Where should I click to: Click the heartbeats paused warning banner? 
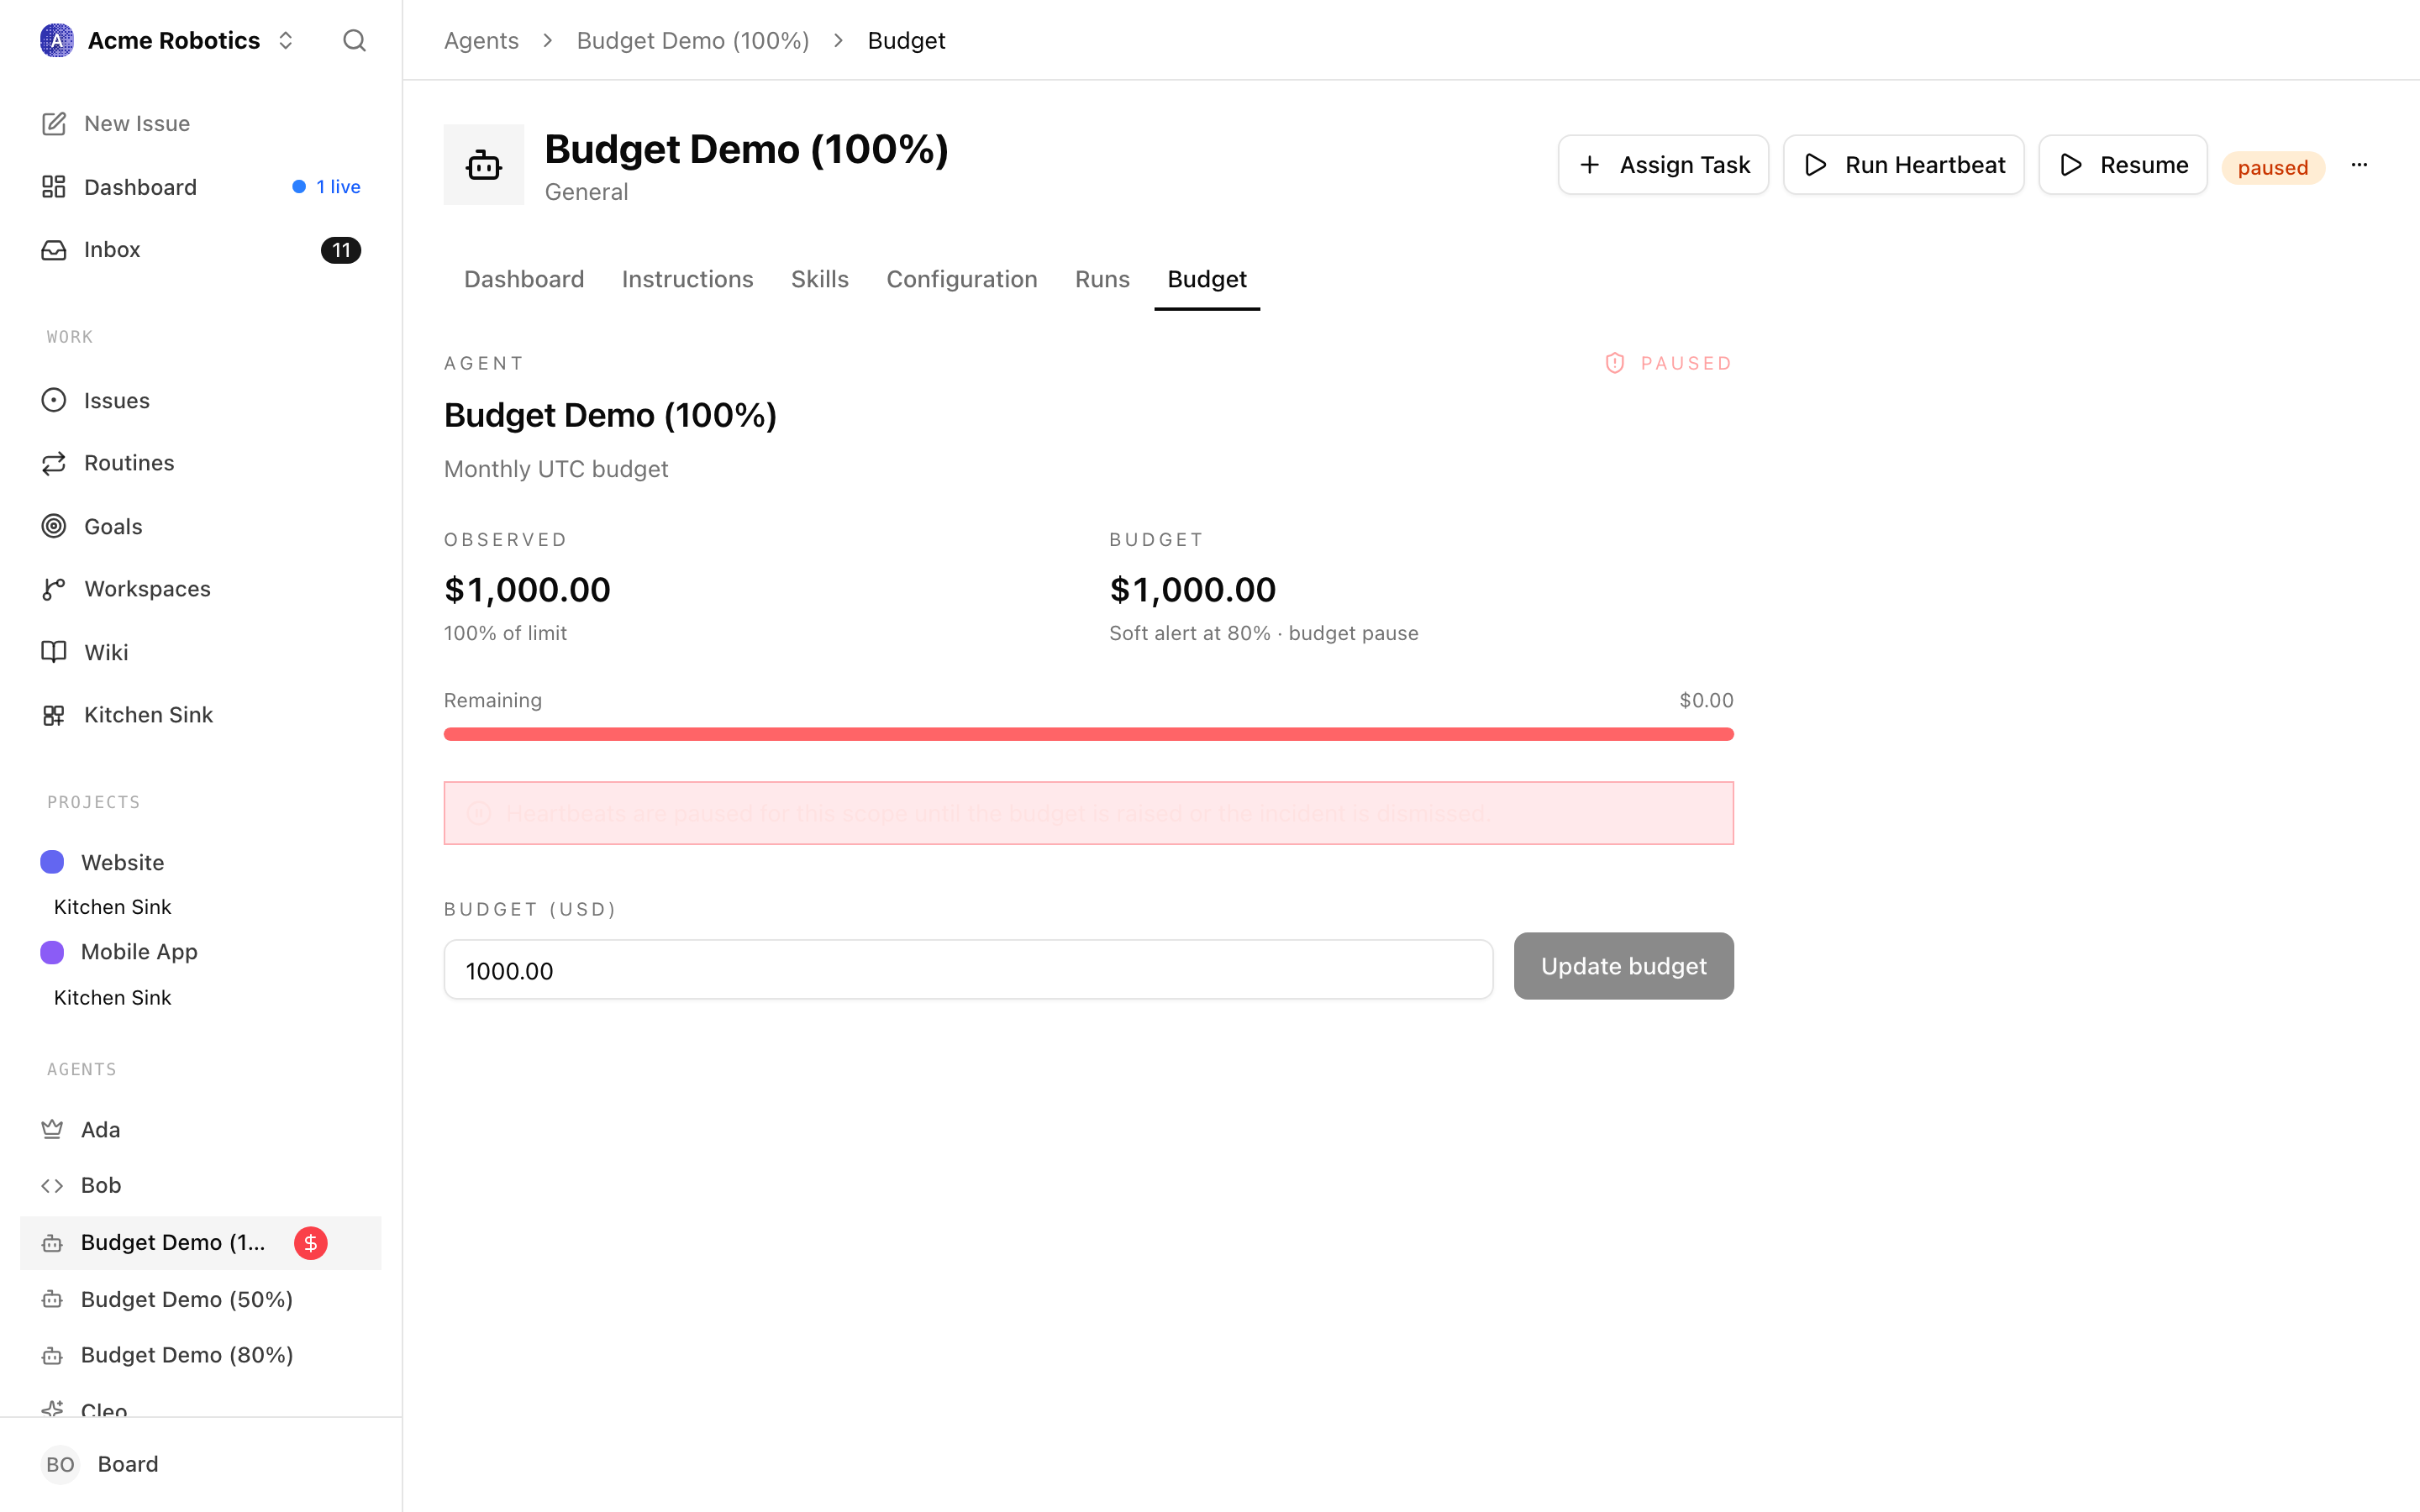1088,813
